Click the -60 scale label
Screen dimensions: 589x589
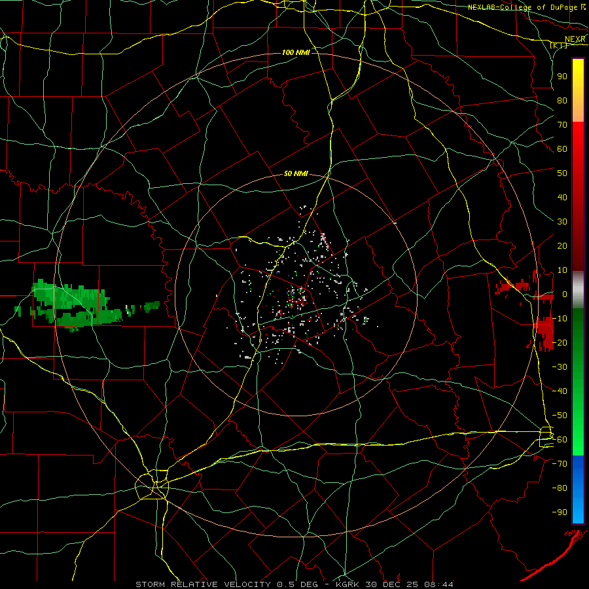(560, 440)
